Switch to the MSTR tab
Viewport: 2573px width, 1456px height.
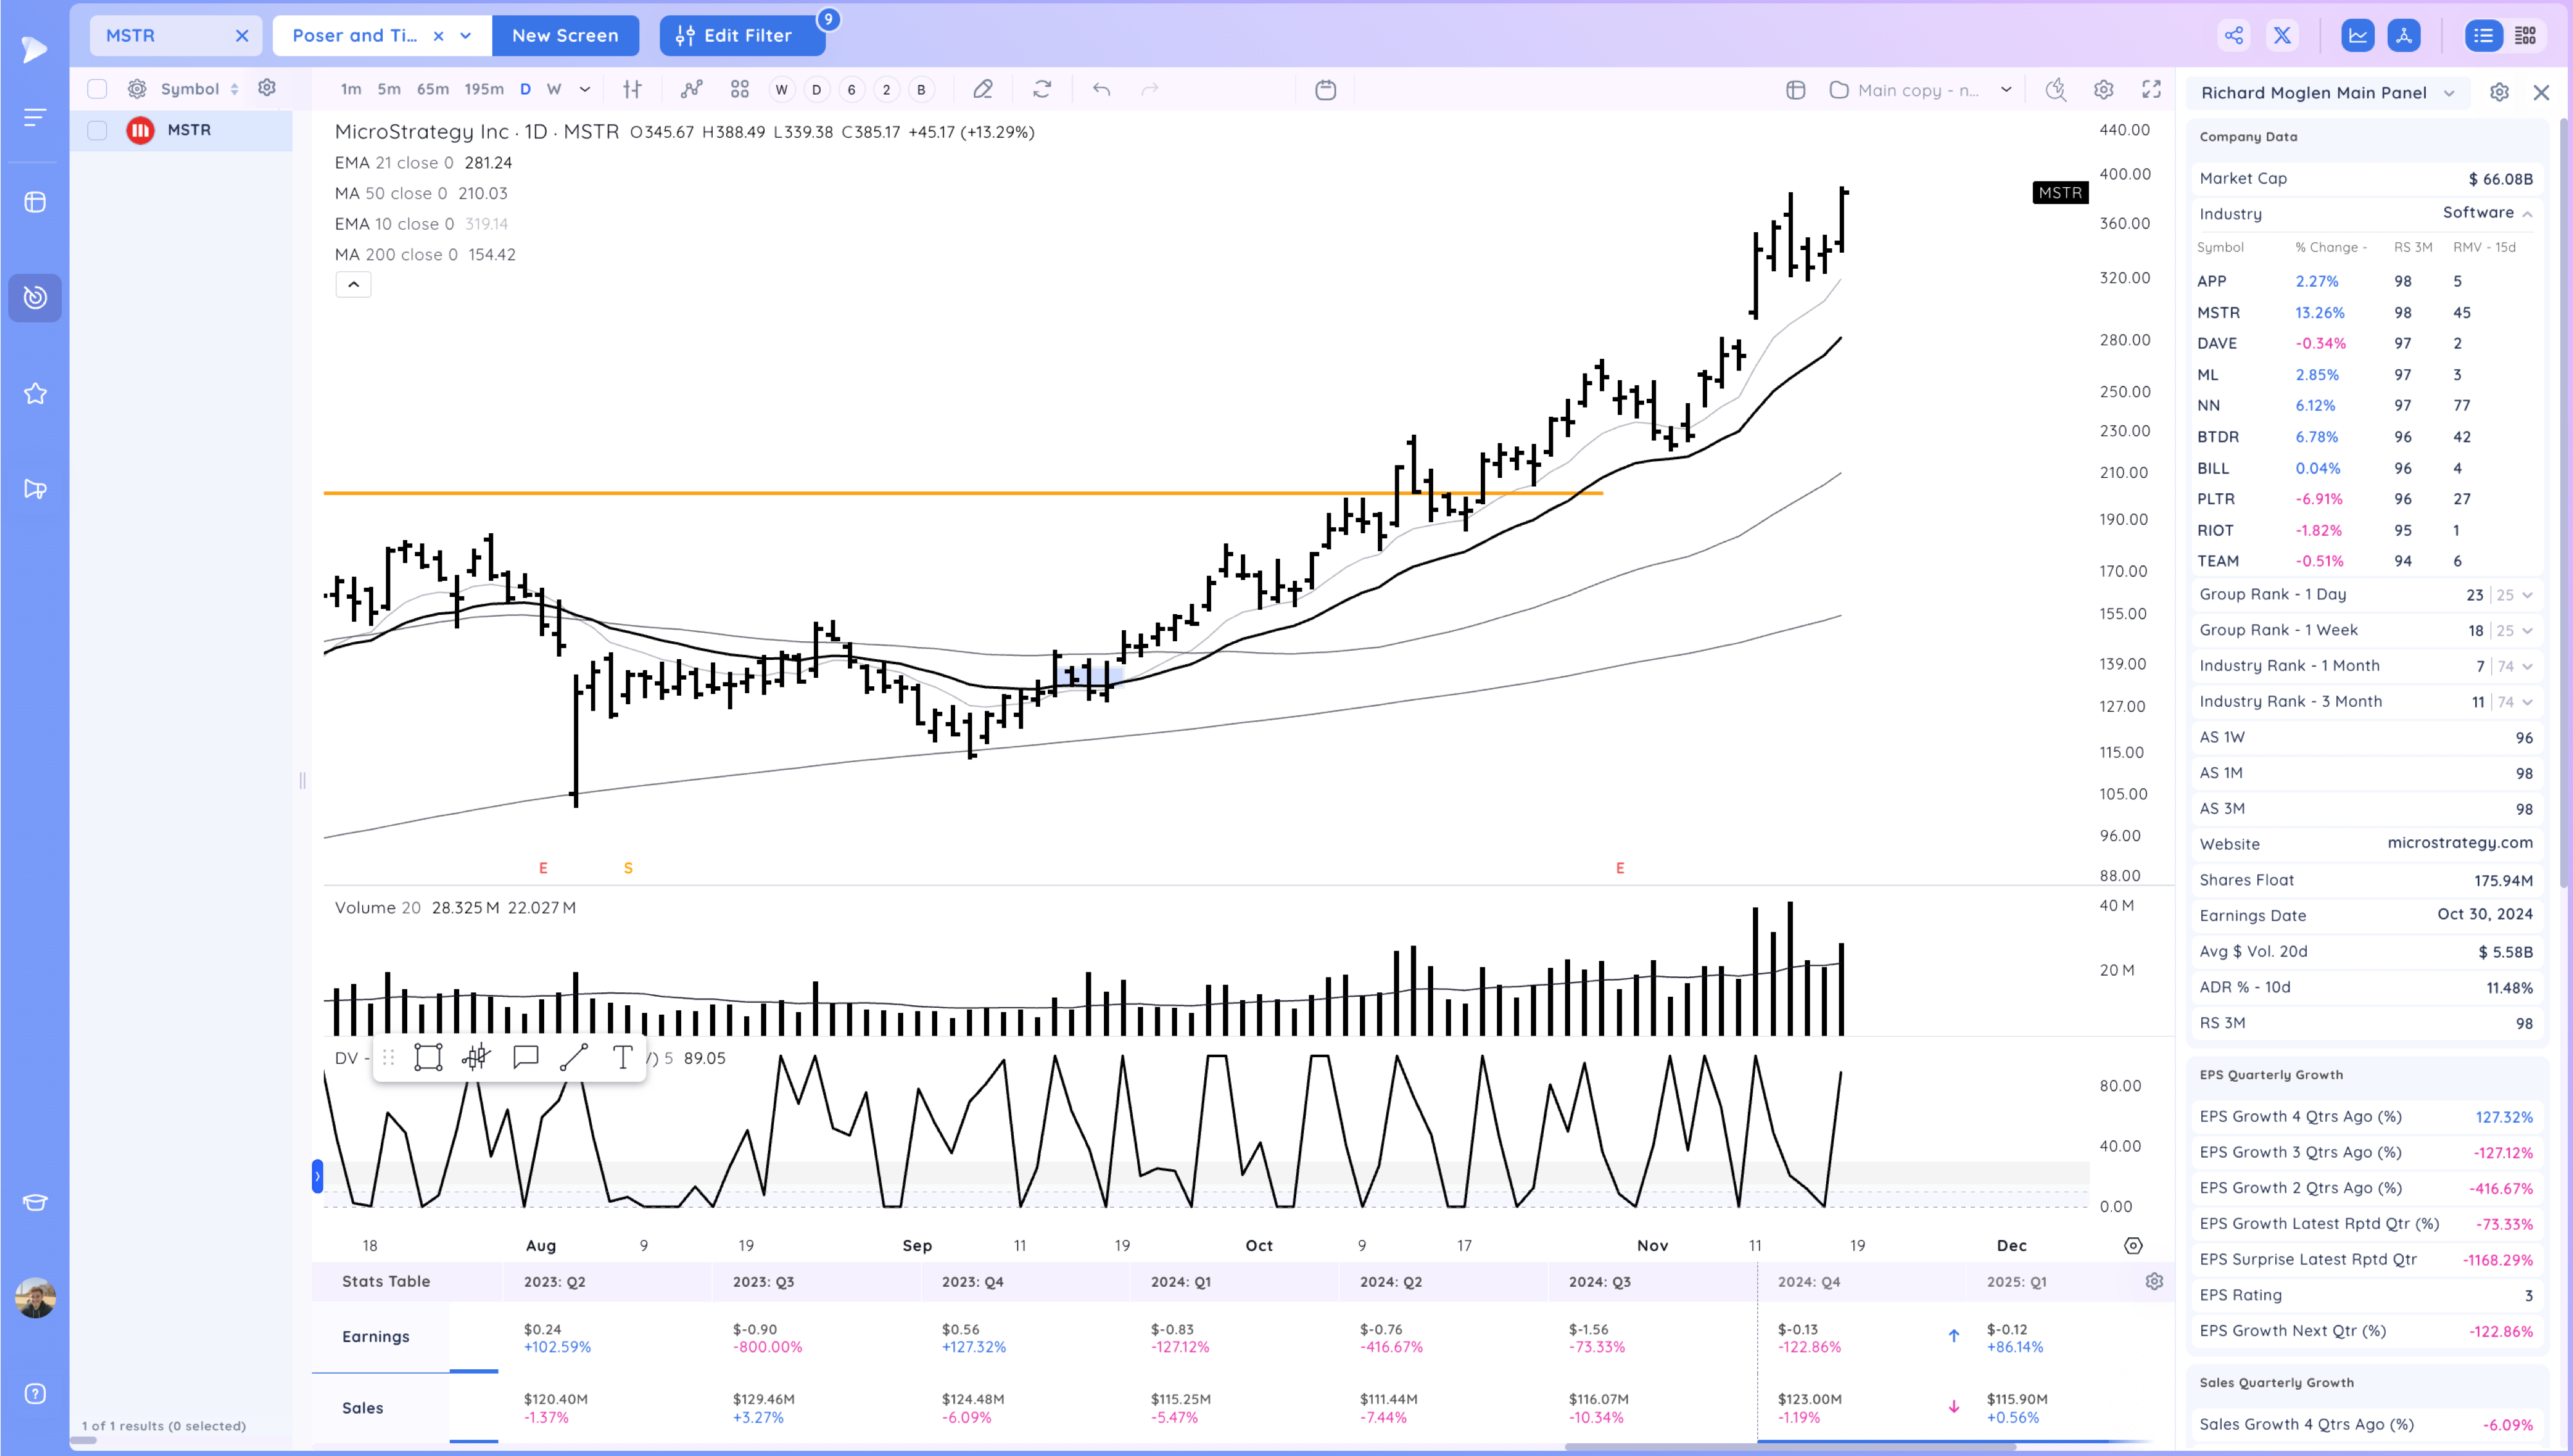pos(176,36)
